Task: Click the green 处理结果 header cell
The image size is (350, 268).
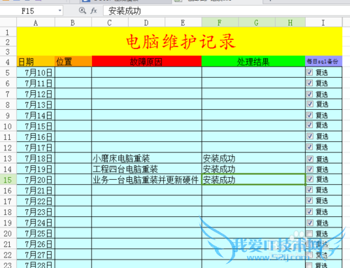Action: pyautogui.click(x=253, y=62)
